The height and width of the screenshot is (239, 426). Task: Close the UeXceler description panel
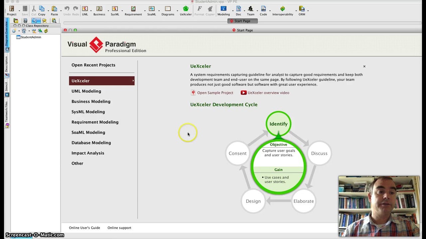tap(364, 66)
